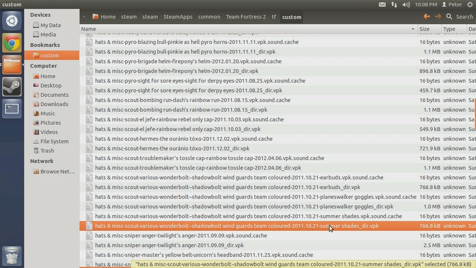Open Steam from the launcher
The width and height of the screenshot is (476, 268).
[x=12, y=87]
